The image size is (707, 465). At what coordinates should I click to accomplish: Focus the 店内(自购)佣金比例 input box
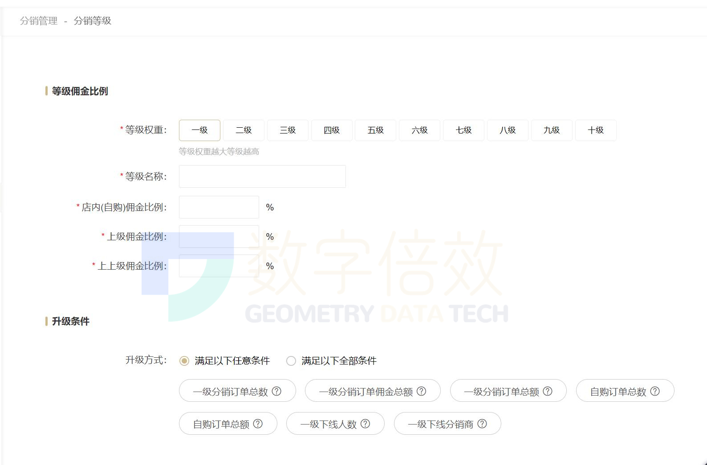point(219,207)
